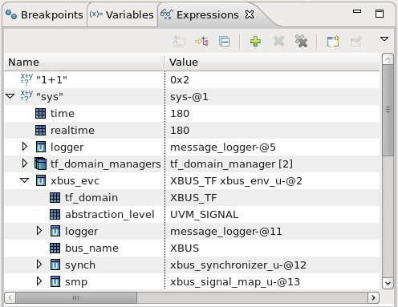Select the abstraction_level row
398x307 pixels.
coord(192,214)
